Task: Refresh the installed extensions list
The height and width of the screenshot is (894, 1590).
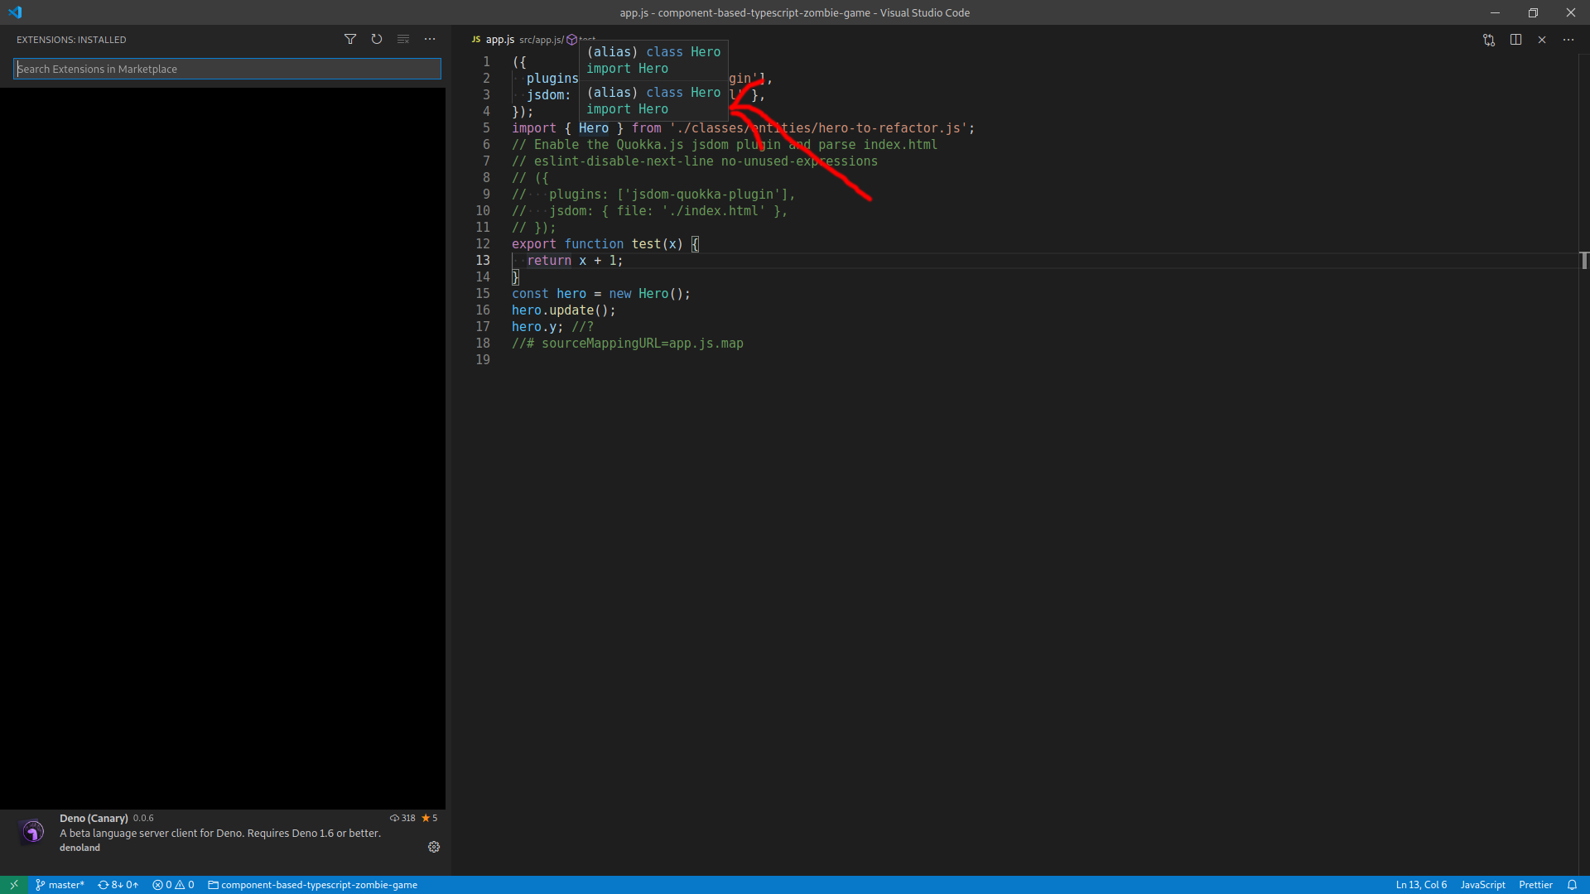Action: (x=376, y=39)
